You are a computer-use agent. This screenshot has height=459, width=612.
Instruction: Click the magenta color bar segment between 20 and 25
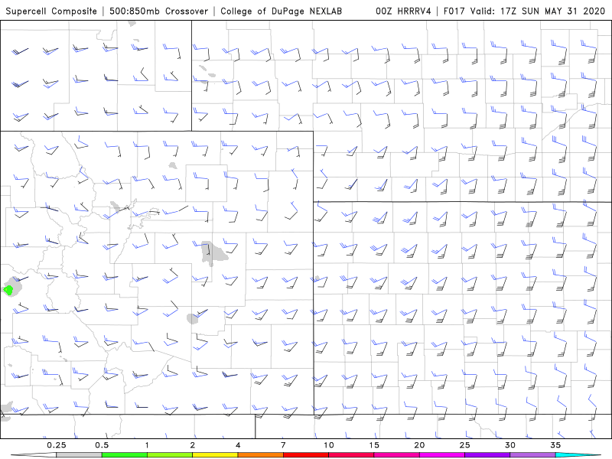[x=442, y=455]
